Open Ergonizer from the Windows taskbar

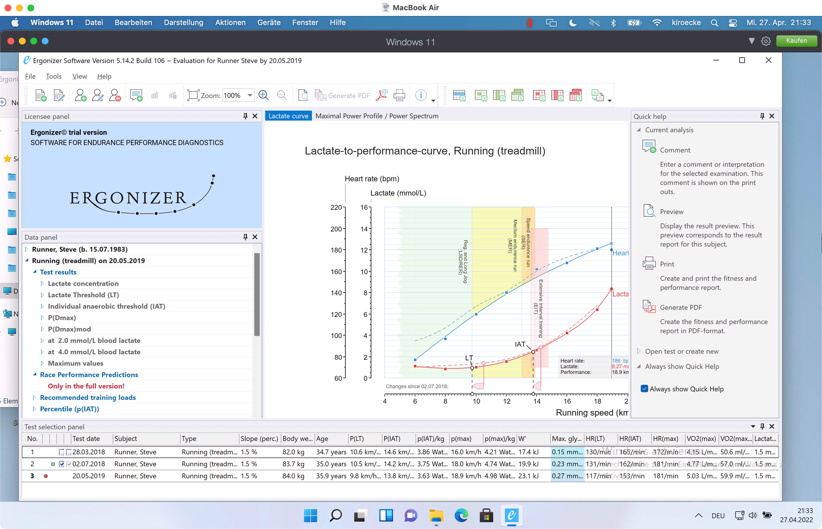(x=511, y=515)
